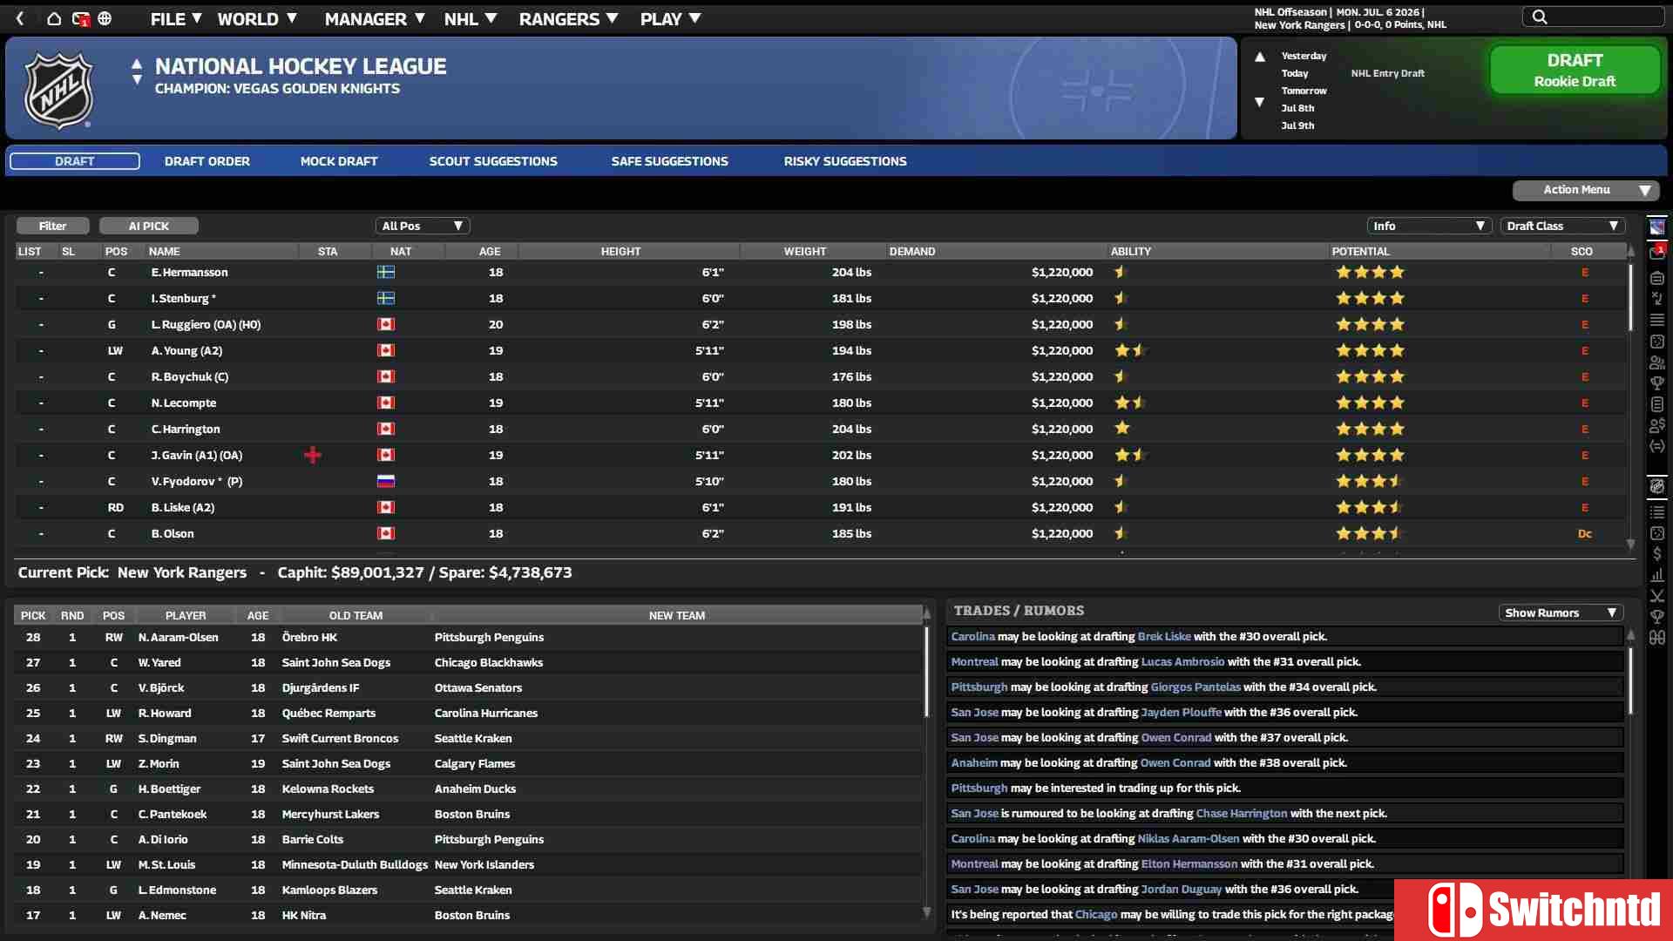The height and width of the screenshot is (941, 1673).
Task: Open the dollar sign finance icon in the sidebar
Action: click(x=1658, y=554)
